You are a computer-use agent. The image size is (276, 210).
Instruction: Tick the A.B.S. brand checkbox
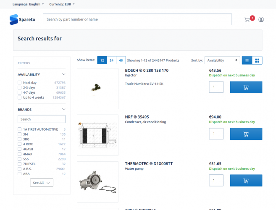20,169
